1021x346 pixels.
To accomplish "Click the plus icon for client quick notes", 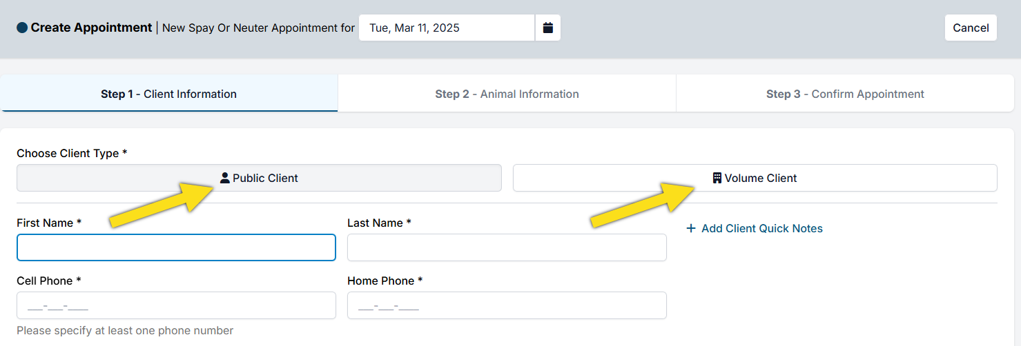I will (x=691, y=228).
